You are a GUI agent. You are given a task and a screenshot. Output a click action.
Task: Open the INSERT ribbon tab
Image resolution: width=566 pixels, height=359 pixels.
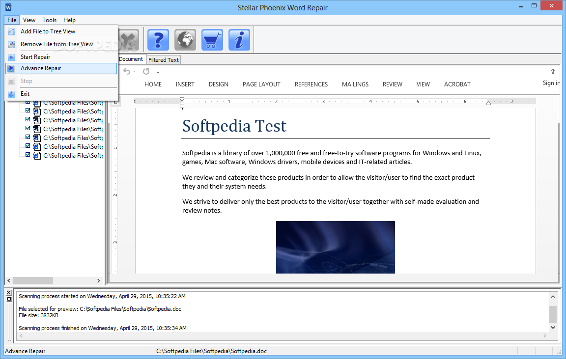tap(185, 84)
